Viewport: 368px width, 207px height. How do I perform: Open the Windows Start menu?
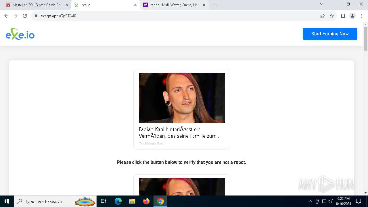click(x=7, y=201)
